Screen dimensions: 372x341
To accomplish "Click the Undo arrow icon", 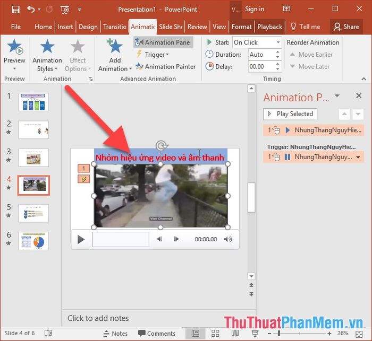I will click(31, 10).
